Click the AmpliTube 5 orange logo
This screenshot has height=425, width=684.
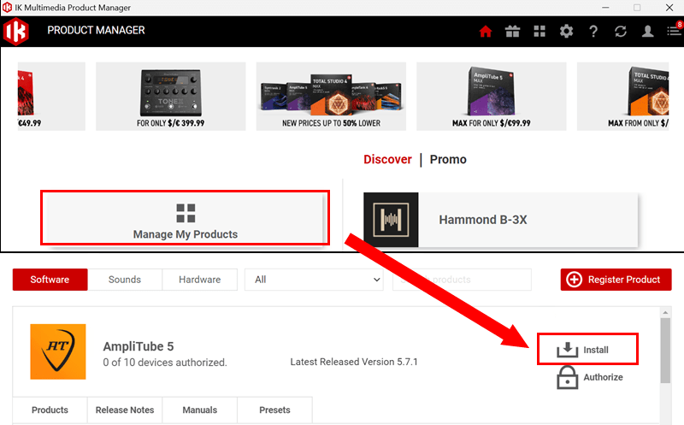[58, 351]
